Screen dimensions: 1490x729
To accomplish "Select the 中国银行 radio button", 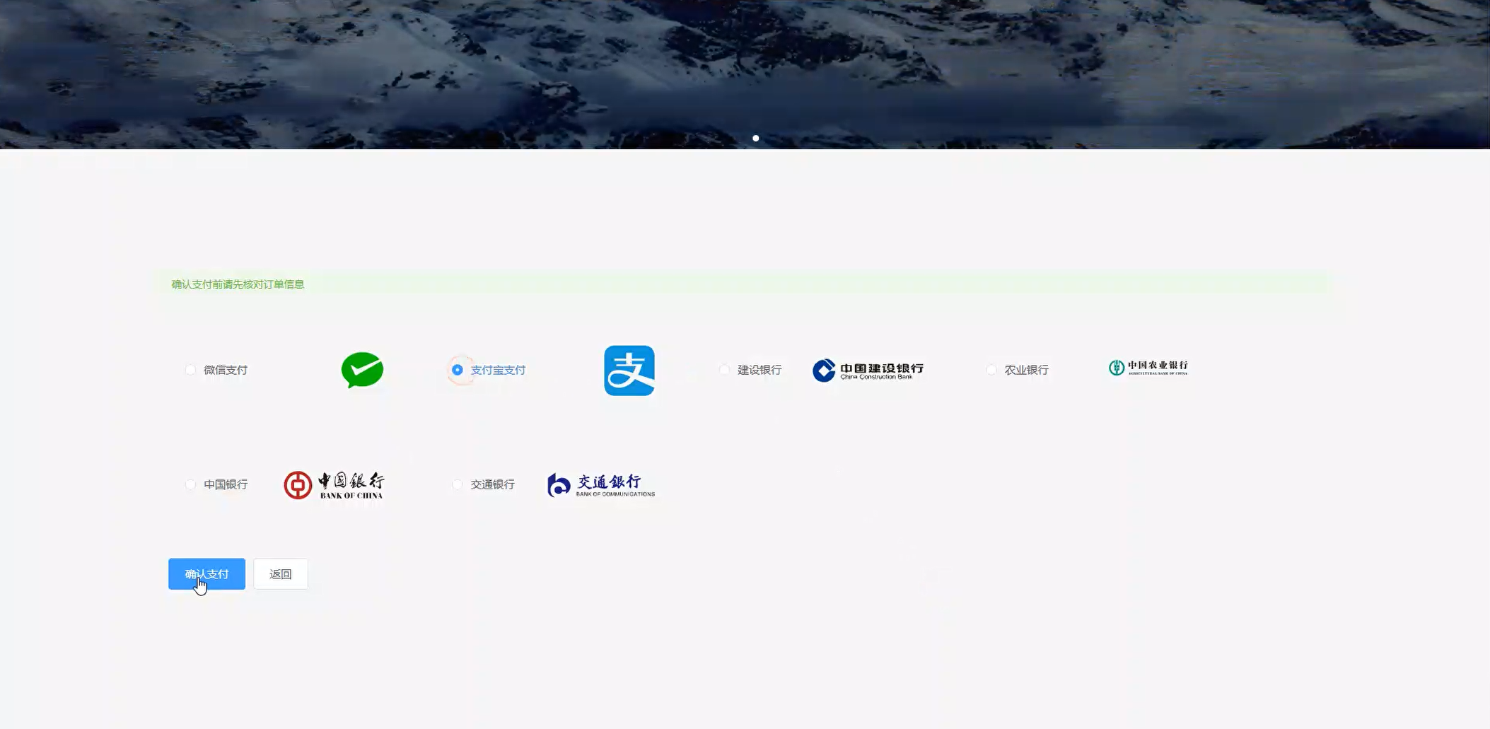I will pos(190,484).
